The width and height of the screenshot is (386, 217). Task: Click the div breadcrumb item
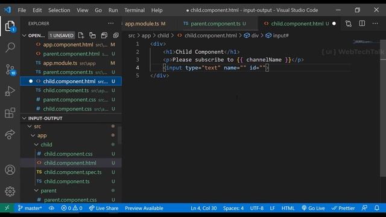(252, 36)
